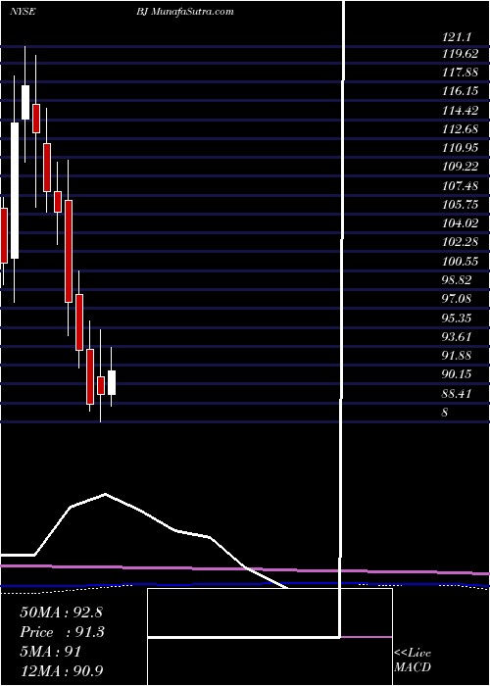Select the 110.95 price axis label
This screenshot has width=490, height=686.
(x=460, y=148)
